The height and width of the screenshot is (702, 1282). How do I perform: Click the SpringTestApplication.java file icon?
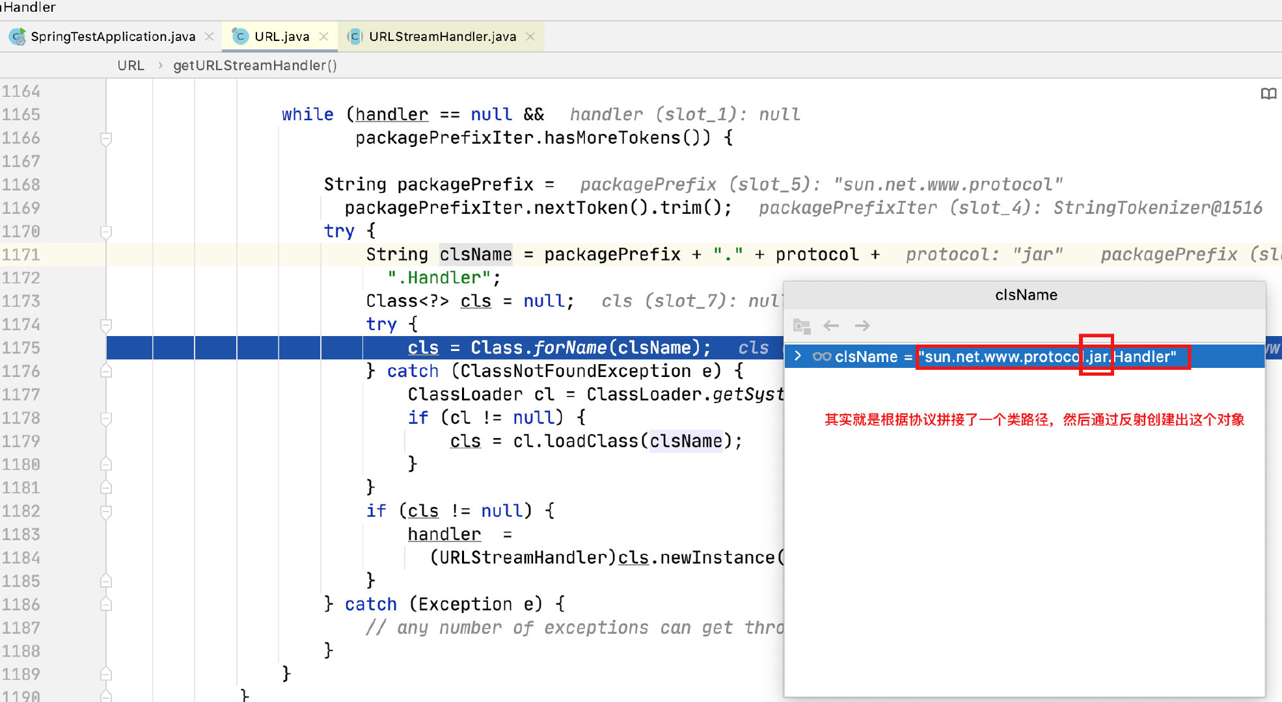(18, 36)
